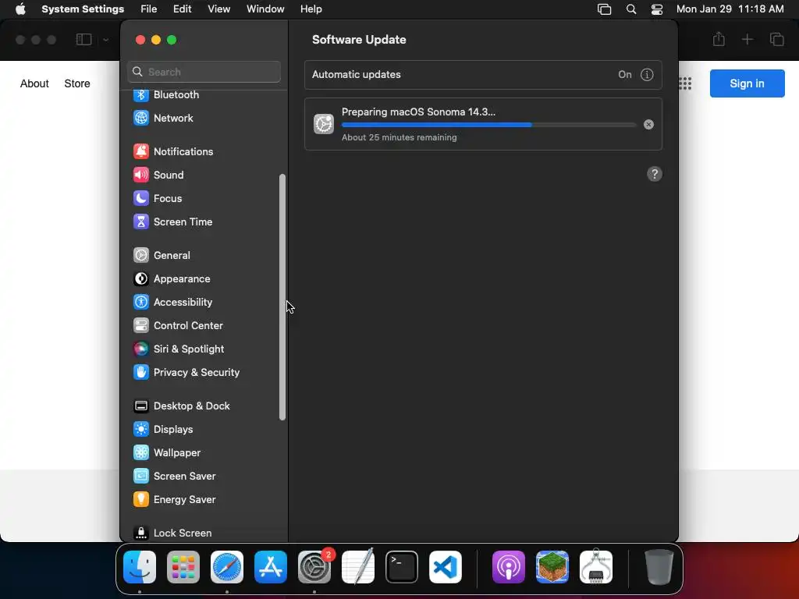Open the Apple menu

coord(20,9)
